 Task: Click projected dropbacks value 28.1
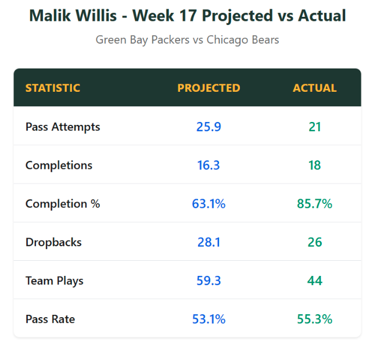209,242
